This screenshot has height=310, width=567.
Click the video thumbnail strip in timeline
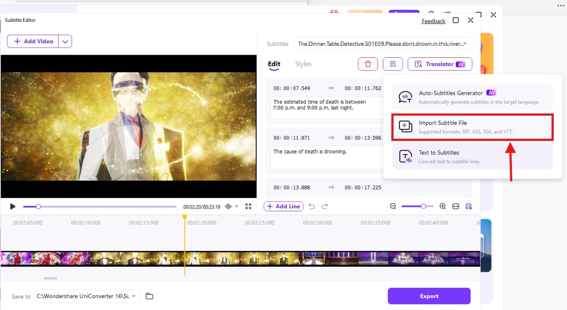[240, 259]
